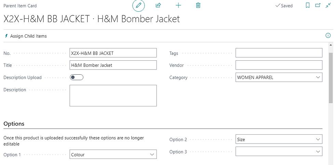Screen dimensions: 335x165
Task: Delete the record using trash icon
Action: [x=198, y=5]
